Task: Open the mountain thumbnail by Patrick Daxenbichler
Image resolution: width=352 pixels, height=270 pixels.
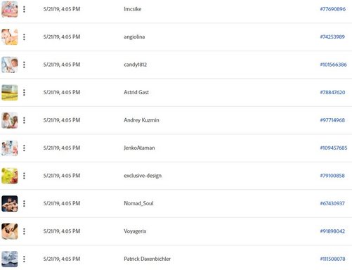Action: click(x=10, y=259)
